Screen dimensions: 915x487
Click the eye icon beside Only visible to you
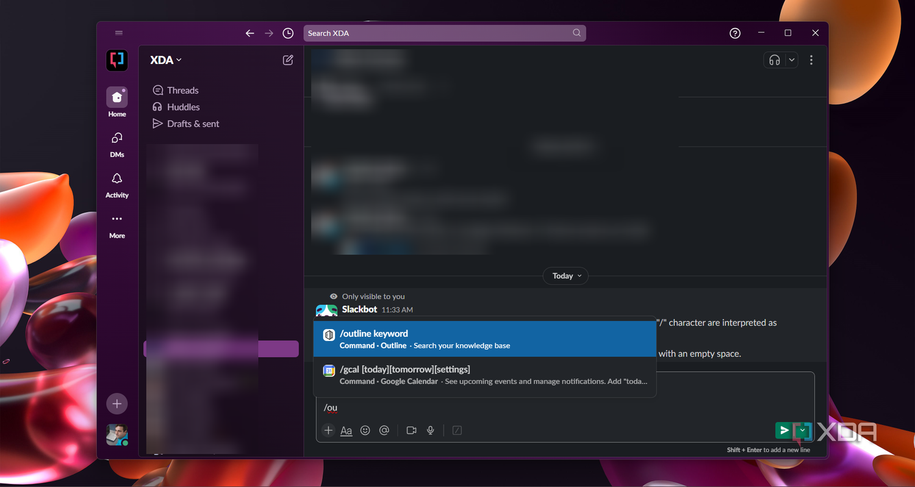[334, 296]
